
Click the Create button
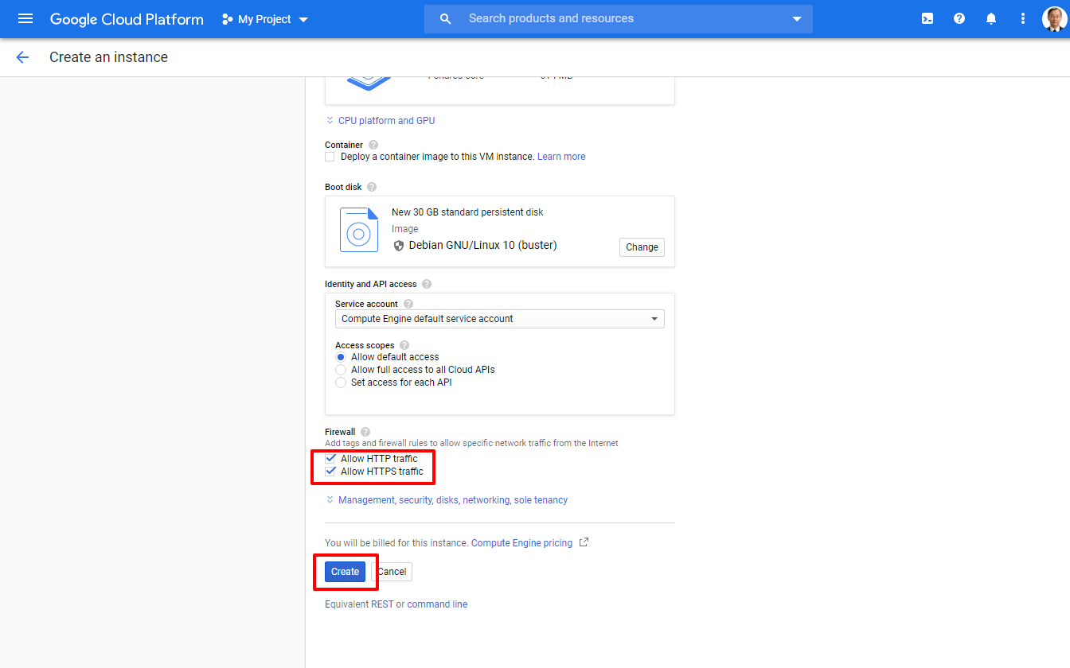pyautogui.click(x=345, y=572)
